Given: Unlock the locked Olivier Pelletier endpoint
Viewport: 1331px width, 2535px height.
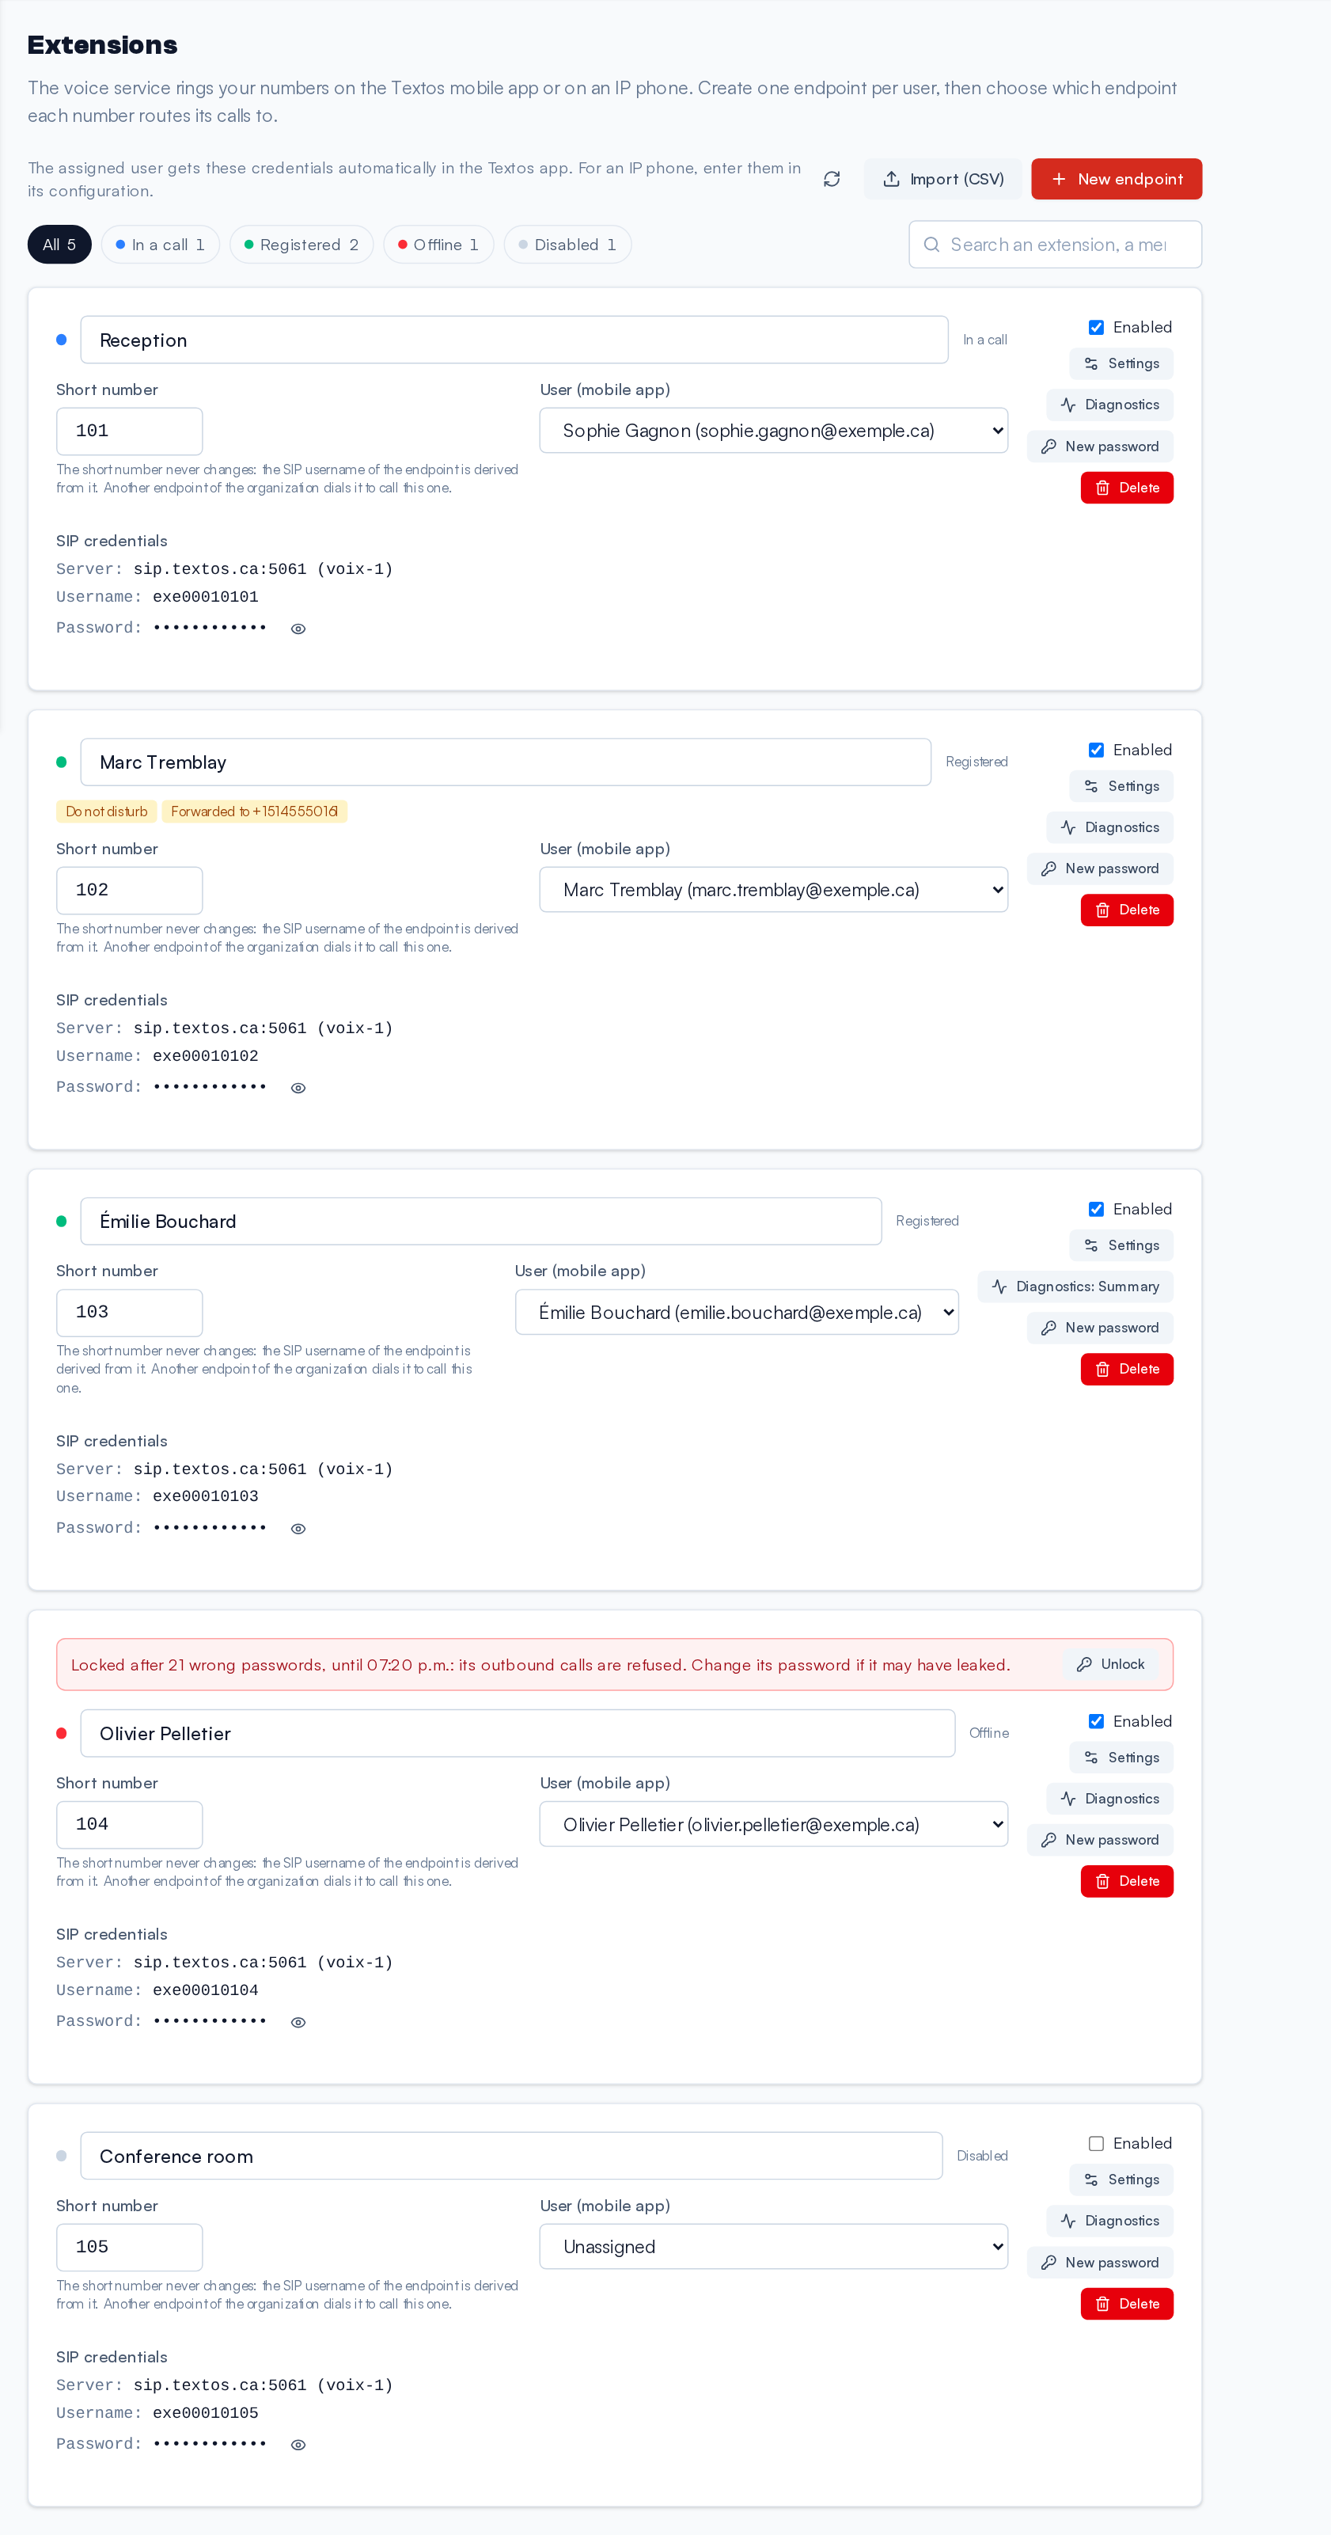Looking at the screenshot, I should click(1111, 1665).
